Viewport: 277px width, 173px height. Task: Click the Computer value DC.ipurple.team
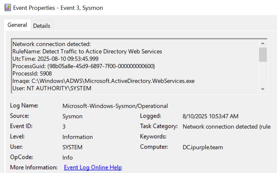(203, 147)
